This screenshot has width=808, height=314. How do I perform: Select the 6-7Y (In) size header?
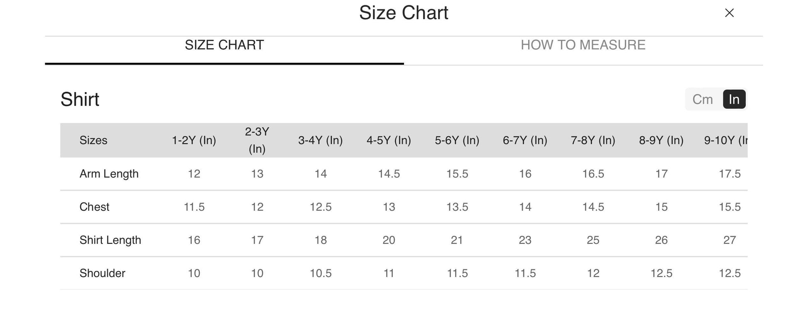525,140
